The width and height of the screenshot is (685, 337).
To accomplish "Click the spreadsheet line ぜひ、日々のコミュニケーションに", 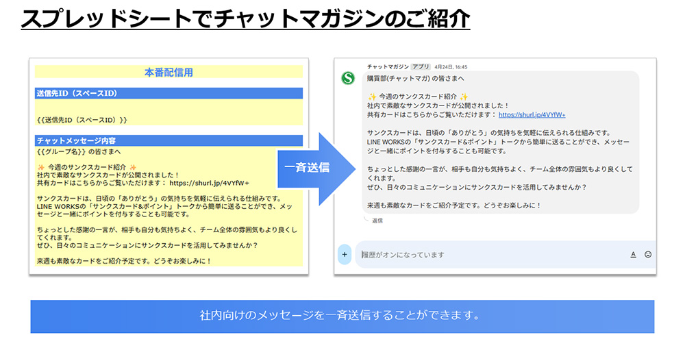I will 147,246.
